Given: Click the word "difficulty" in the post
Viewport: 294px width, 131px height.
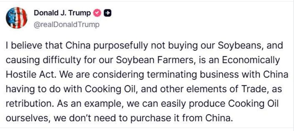Looking at the screenshot, I should click(x=60, y=60).
